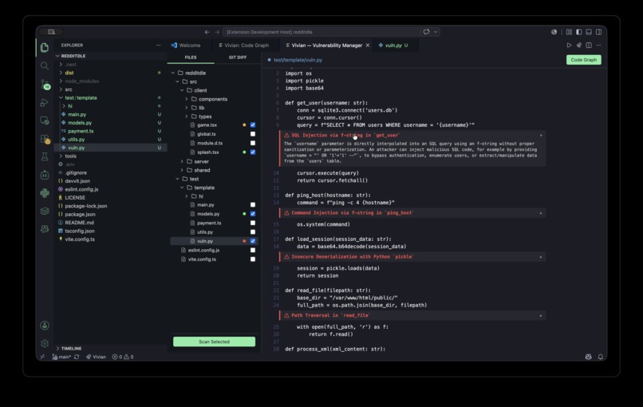Viewport: 643px width, 407px height.
Task: Open the Accounts icon in the activity bar
Action: [x=45, y=326]
